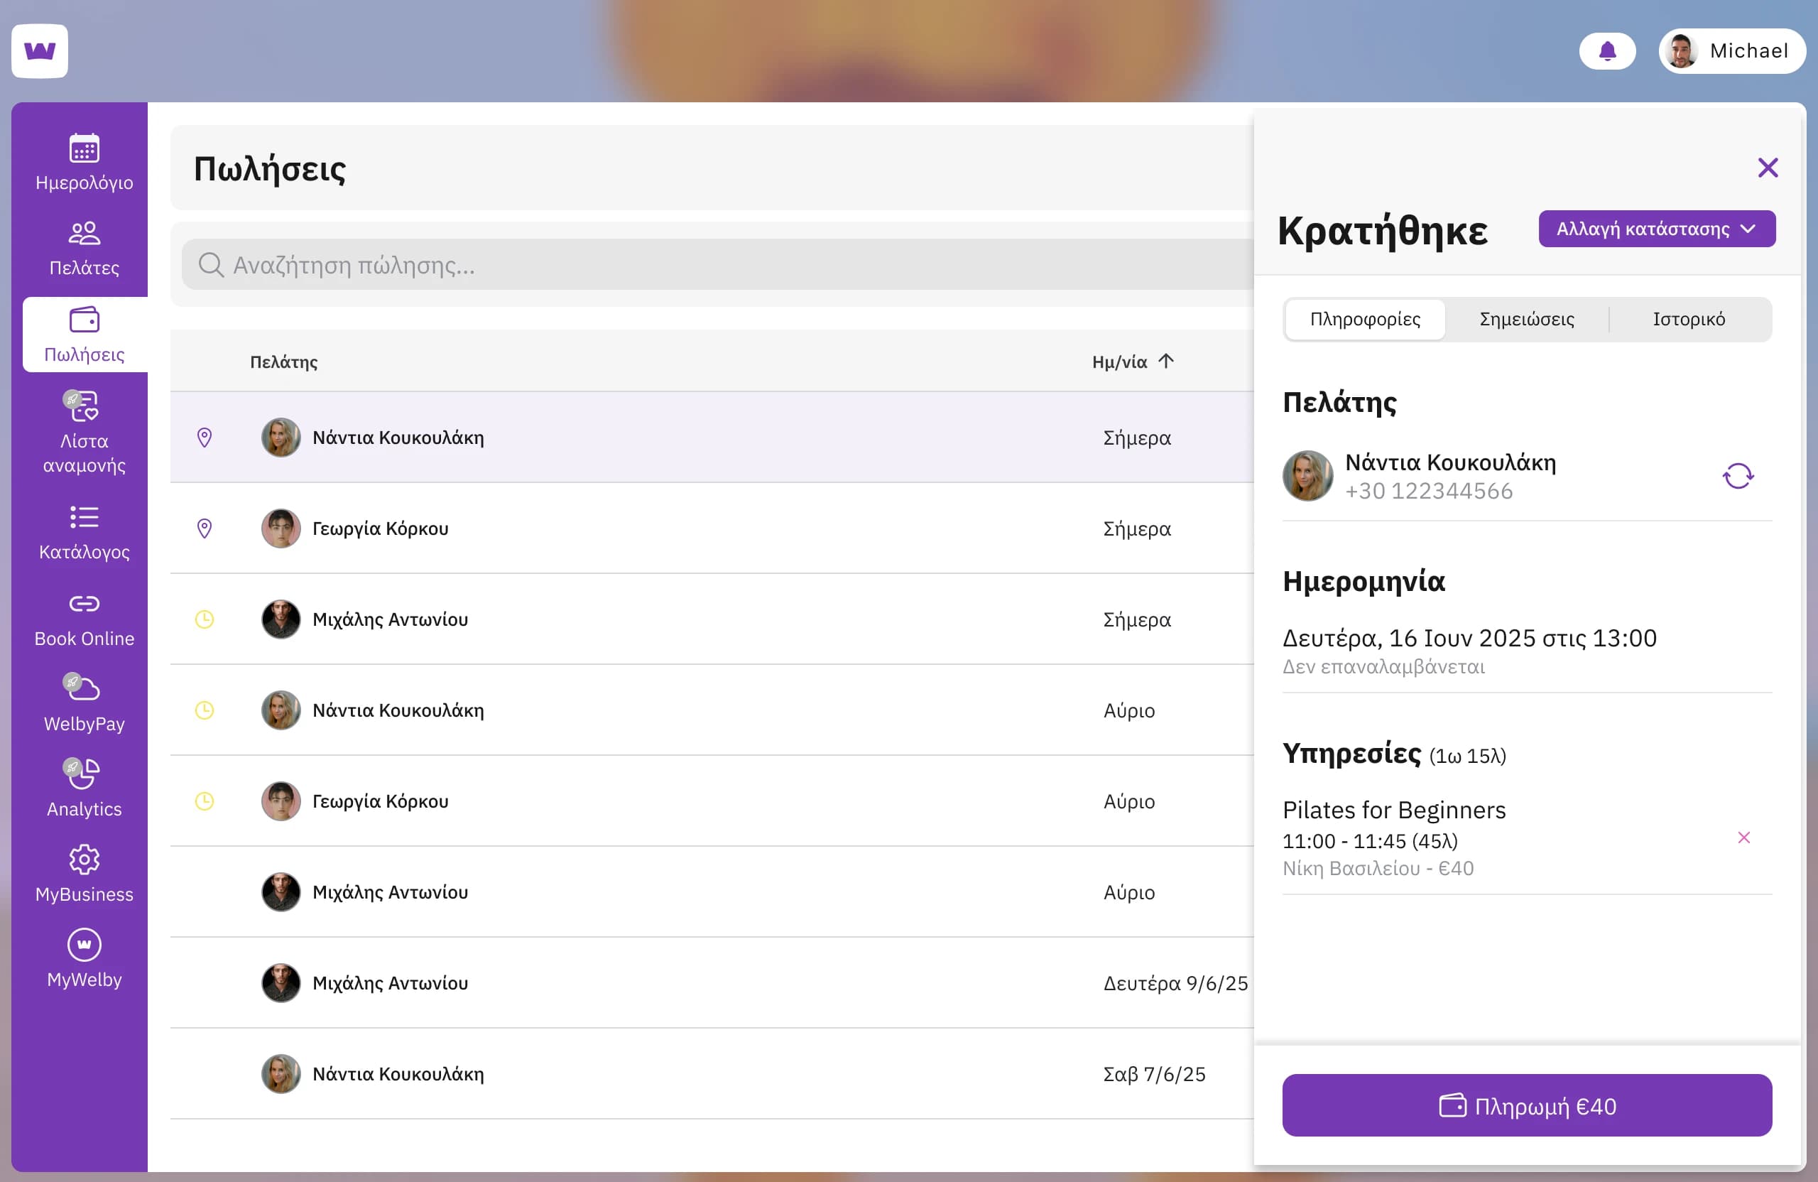Switch to the Ιστορικό tab
The height and width of the screenshot is (1182, 1818).
point(1688,320)
